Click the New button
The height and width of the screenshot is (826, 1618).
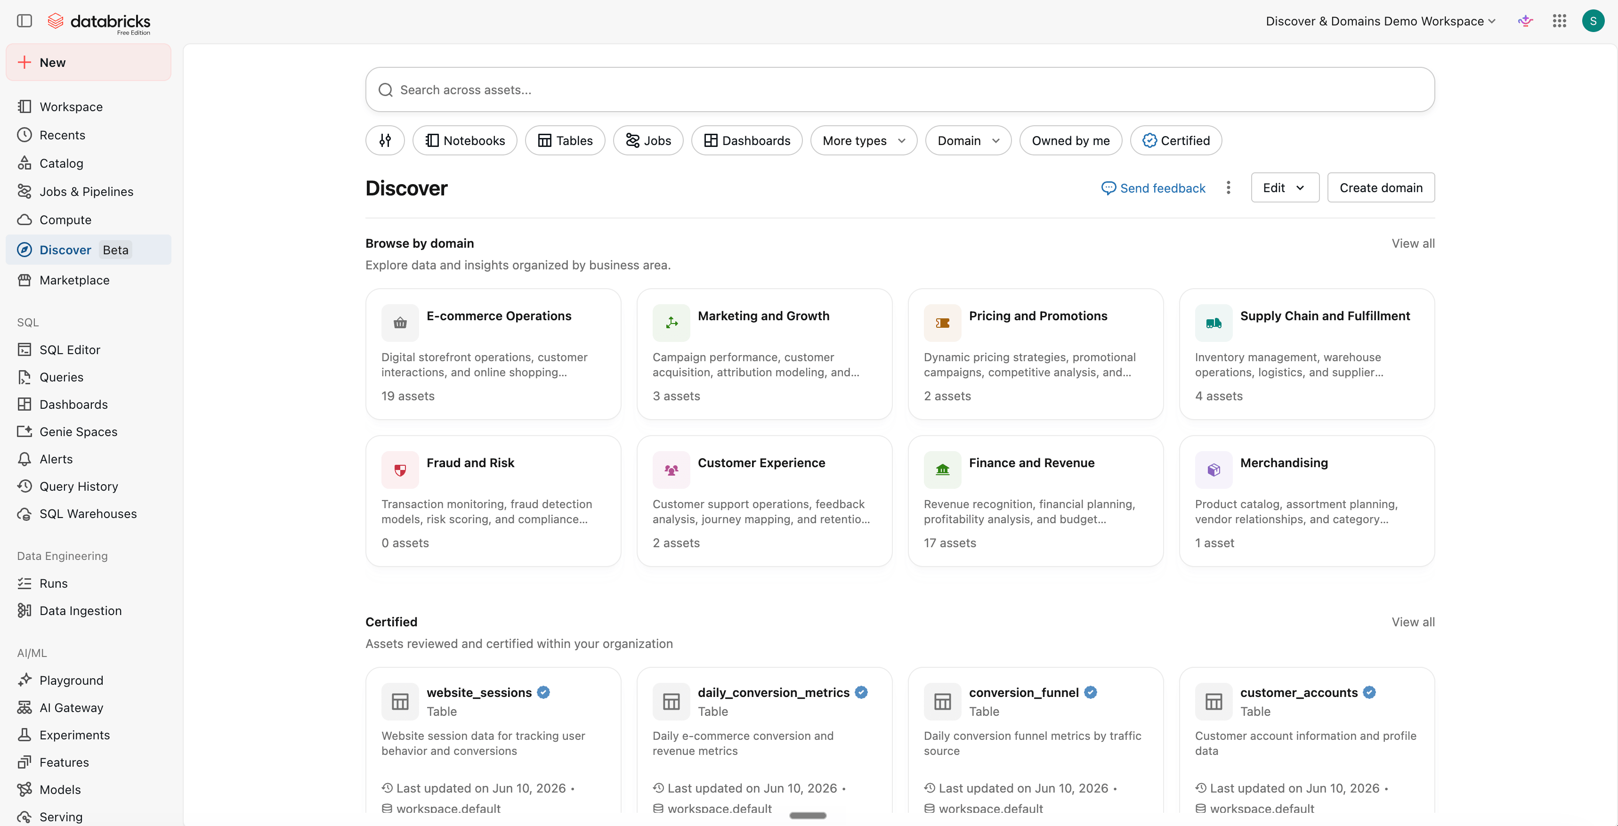point(89,62)
